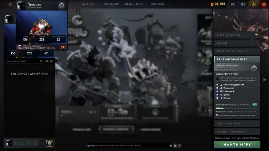This screenshot has width=269, height=151.
Task: Open the Игротека tab
Action: 157,4
